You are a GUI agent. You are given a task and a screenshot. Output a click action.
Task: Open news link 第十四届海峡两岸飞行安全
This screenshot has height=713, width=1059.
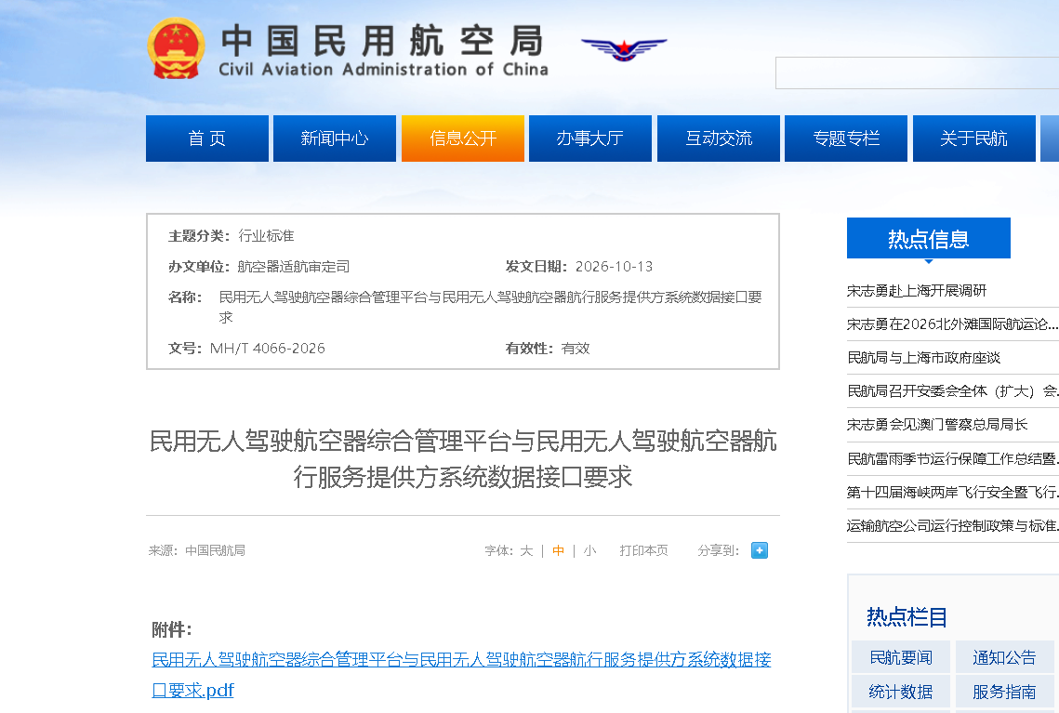coord(952,492)
